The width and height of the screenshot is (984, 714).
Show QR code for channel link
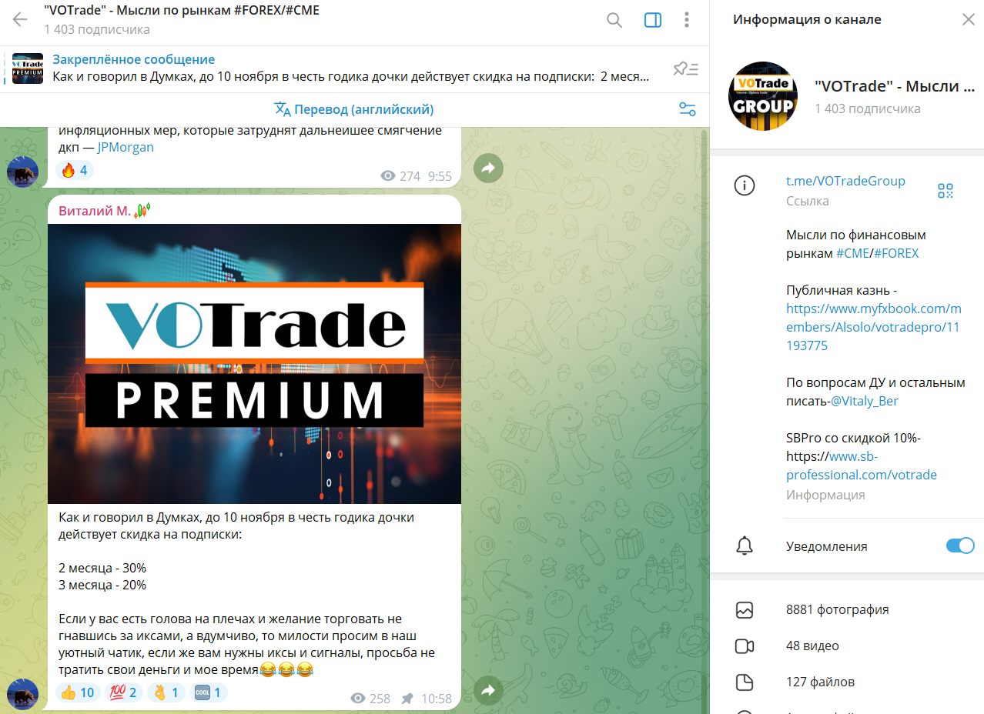[946, 191]
